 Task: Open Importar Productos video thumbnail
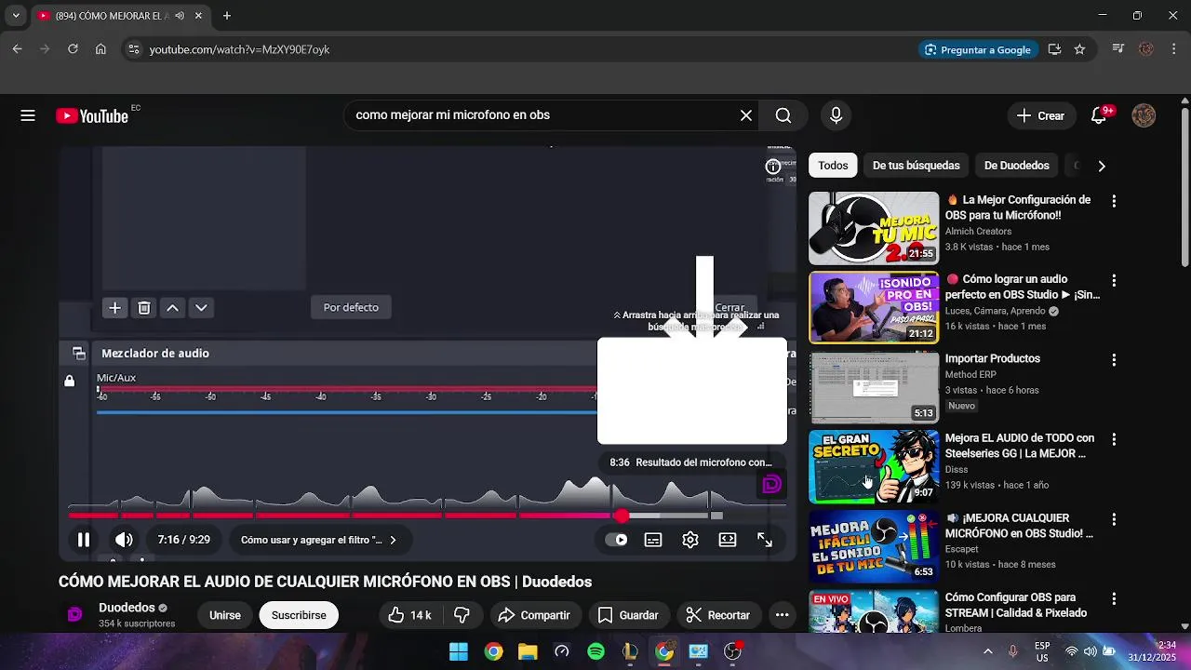point(874,387)
